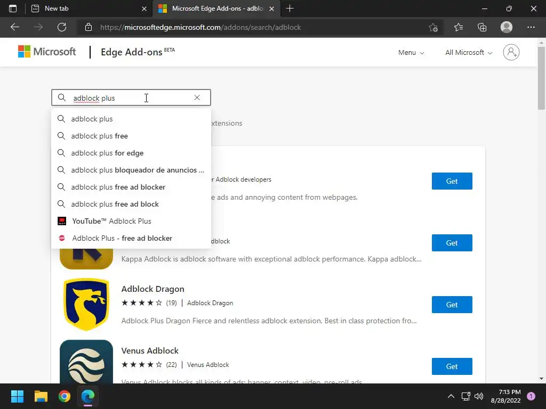546x409 pixels.
Task: Click the Venus Adblock logo thumbnail
Action: coord(86,362)
